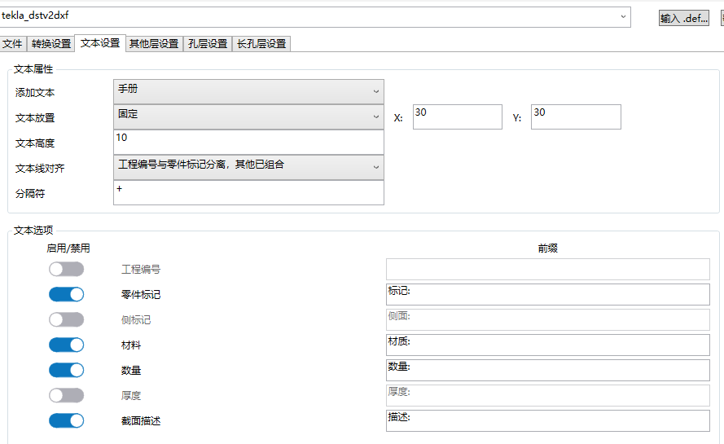Go to the 孔层设置 tab
The image size is (724, 444).
tap(208, 44)
